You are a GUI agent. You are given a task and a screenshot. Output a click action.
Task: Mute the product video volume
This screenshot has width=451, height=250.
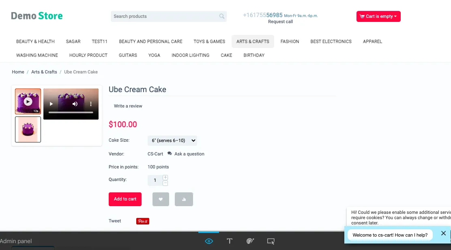(x=75, y=104)
